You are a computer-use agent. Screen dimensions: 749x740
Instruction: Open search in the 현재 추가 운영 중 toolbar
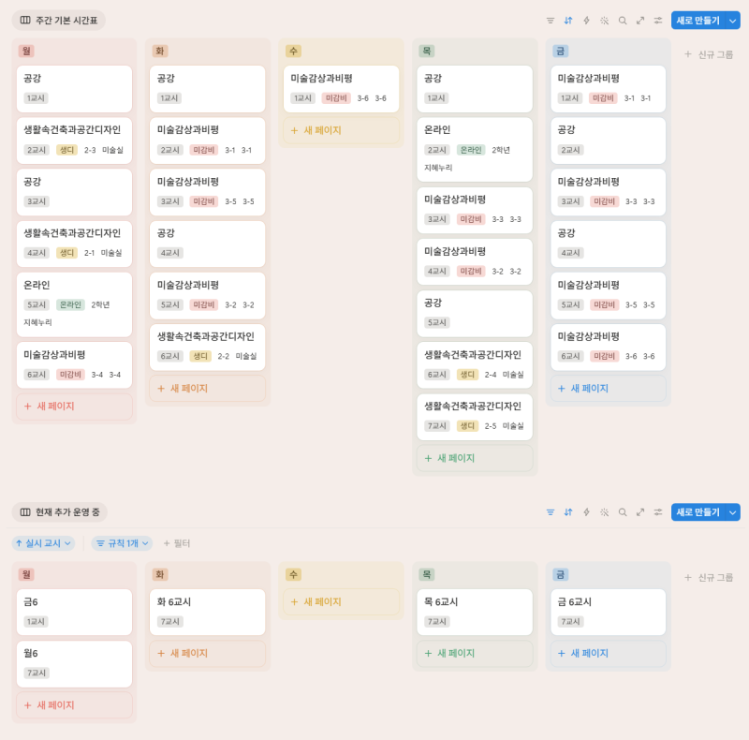point(623,512)
